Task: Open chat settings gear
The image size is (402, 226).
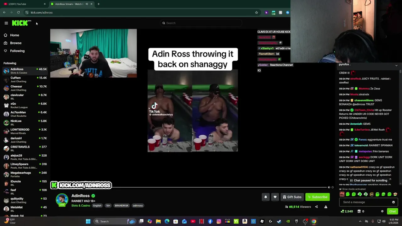Action: (382, 211)
